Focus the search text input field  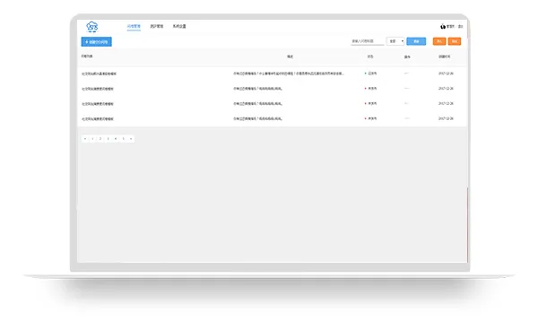coord(367,41)
